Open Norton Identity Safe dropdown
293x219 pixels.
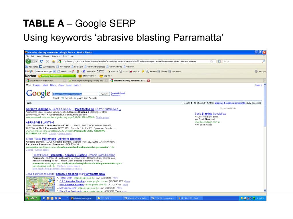87,76
